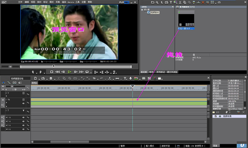
Task: Switch player to PLR mode
Action: point(122,2)
